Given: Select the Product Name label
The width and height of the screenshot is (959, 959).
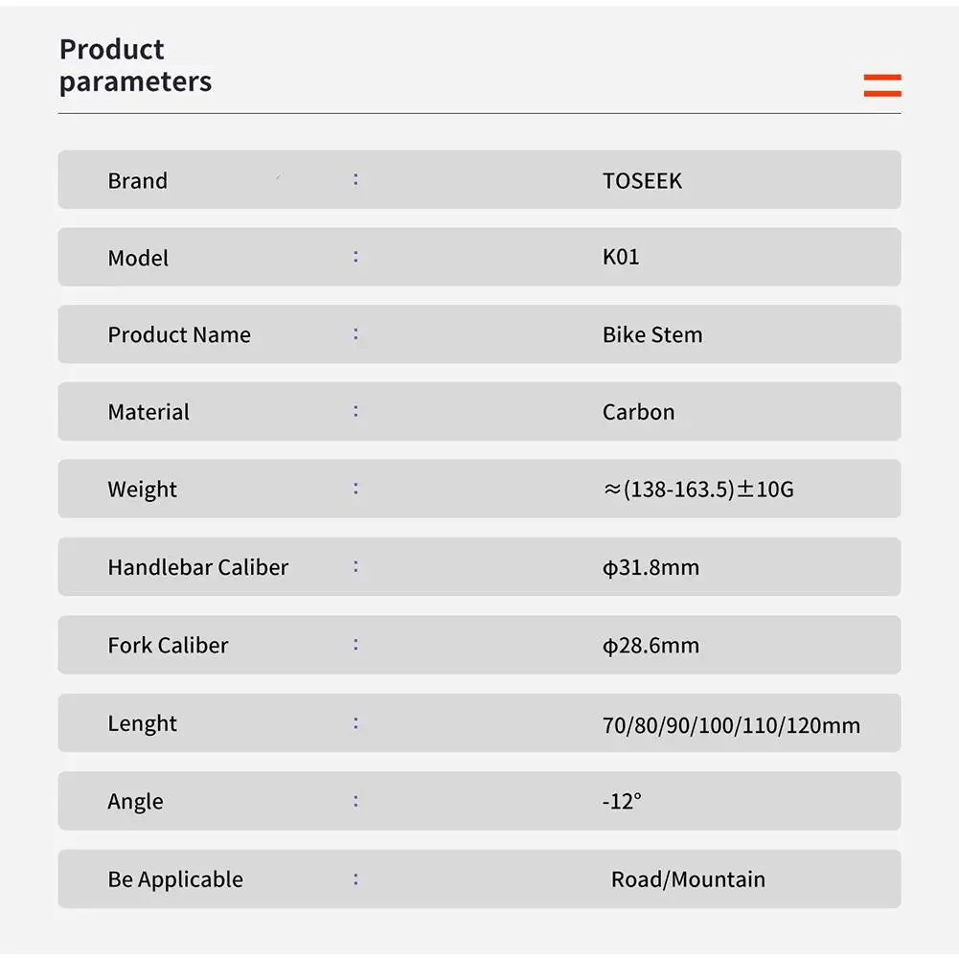Looking at the screenshot, I should [179, 335].
